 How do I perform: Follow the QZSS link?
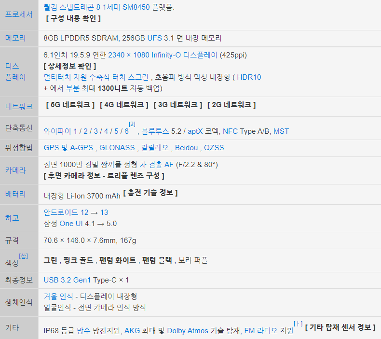pyautogui.click(x=214, y=148)
